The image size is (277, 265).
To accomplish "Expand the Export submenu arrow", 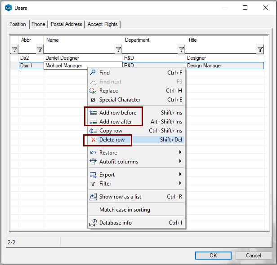I will coord(180,175).
